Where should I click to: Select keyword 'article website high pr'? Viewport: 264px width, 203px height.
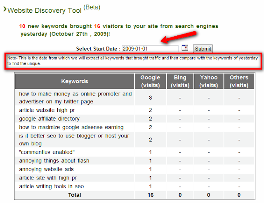click(x=47, y=110)
